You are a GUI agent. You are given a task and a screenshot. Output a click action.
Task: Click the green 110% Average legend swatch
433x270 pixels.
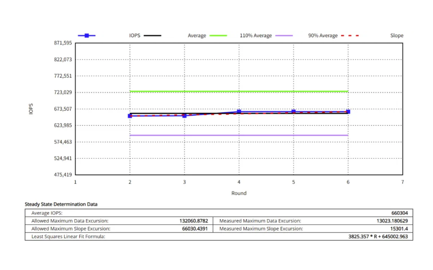(218, 36)
